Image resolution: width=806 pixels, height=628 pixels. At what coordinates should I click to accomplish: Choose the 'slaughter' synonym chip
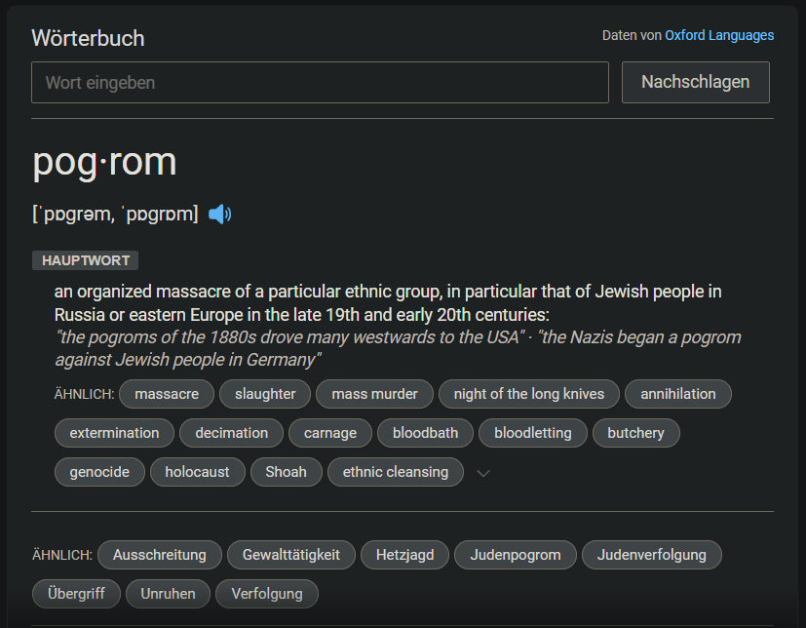pyautogui.click(x=265, y=394)
